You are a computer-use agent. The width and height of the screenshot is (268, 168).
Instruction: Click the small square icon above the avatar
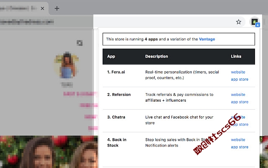point(80,43)
